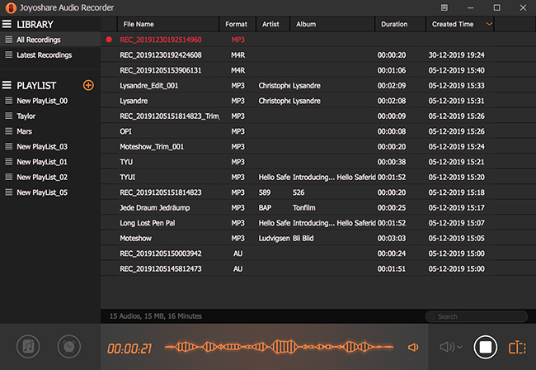The image size is (536, 370).
Task: Open the Taylor playlist
Action: click(26, 116)
